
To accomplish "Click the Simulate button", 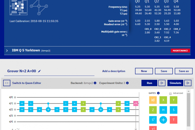I will pyautogui.click(x=175, y=83).
